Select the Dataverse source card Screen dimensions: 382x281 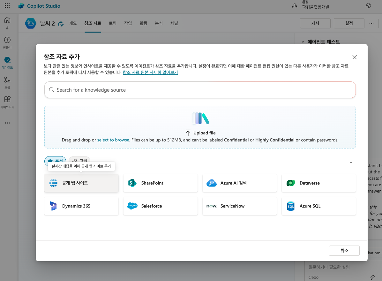point(319,183)
